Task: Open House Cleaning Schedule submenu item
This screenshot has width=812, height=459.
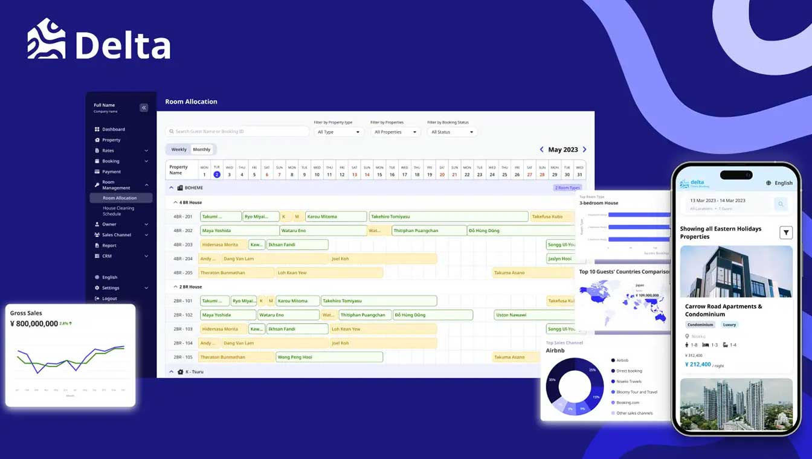Action: pyautogui.click(x=118, y=211)
